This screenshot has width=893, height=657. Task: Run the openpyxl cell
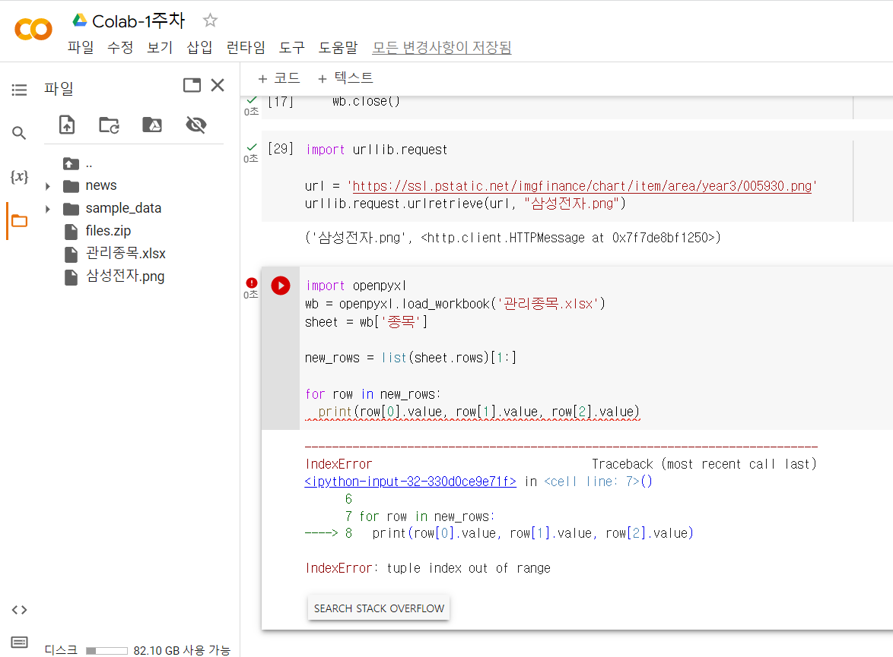(x=281, y=286)
